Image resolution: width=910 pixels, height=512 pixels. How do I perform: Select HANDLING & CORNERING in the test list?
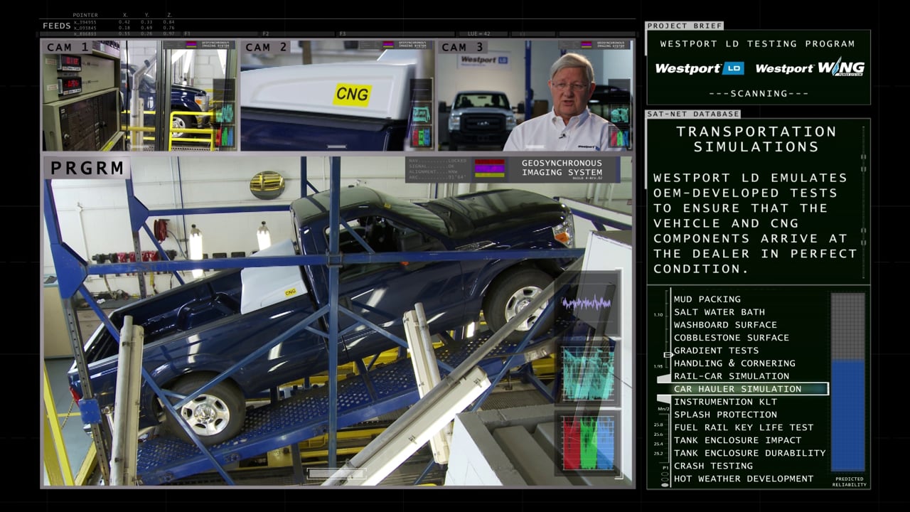tap(734, 363)
